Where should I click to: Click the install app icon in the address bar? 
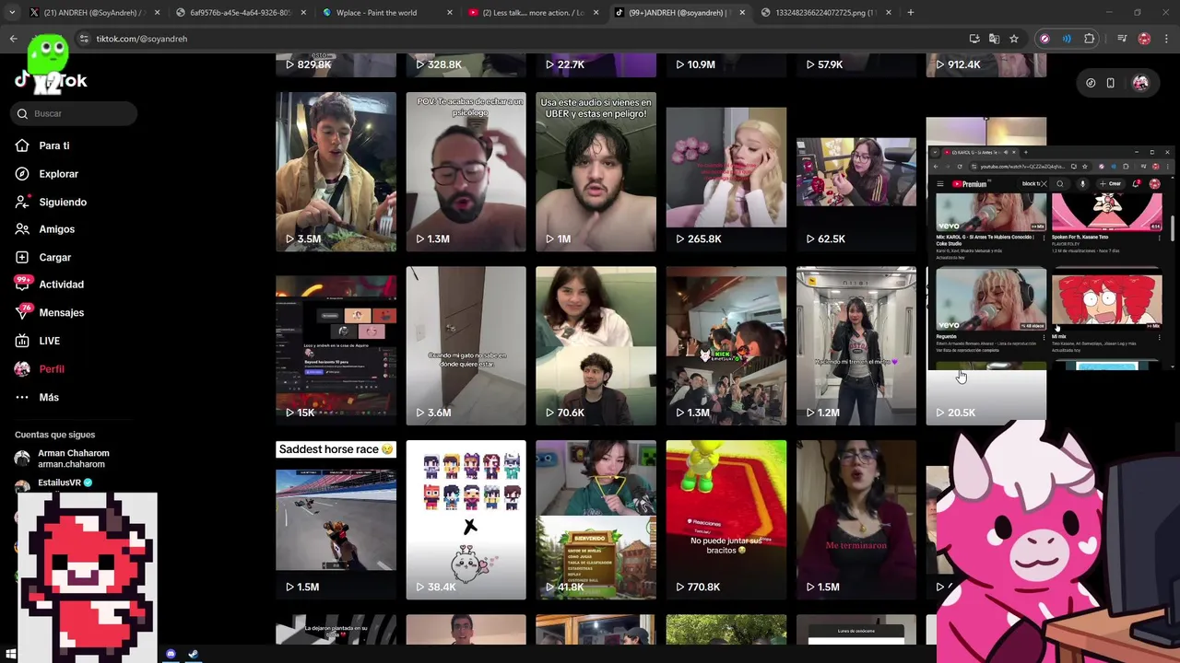pos(974,39)
